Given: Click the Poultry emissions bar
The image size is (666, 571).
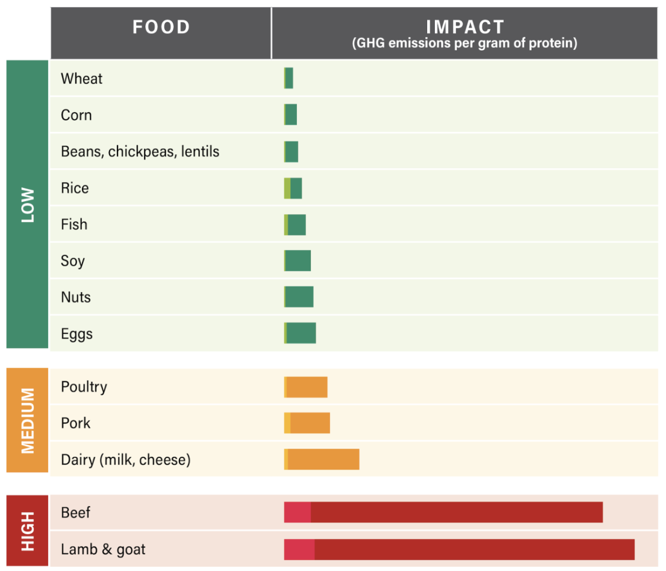Looking at the screenshot, I should point(306,387).
